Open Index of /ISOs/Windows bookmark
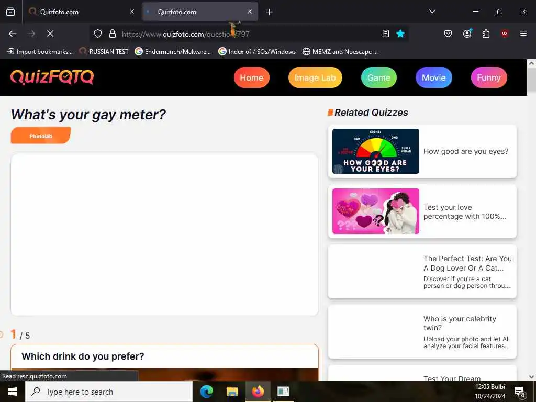 [x=257, y=52]
